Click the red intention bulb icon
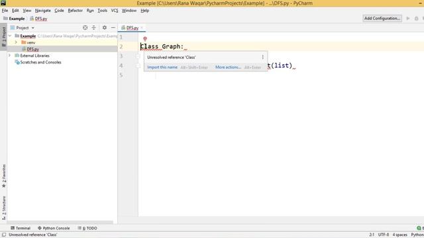 click(145, 39)
